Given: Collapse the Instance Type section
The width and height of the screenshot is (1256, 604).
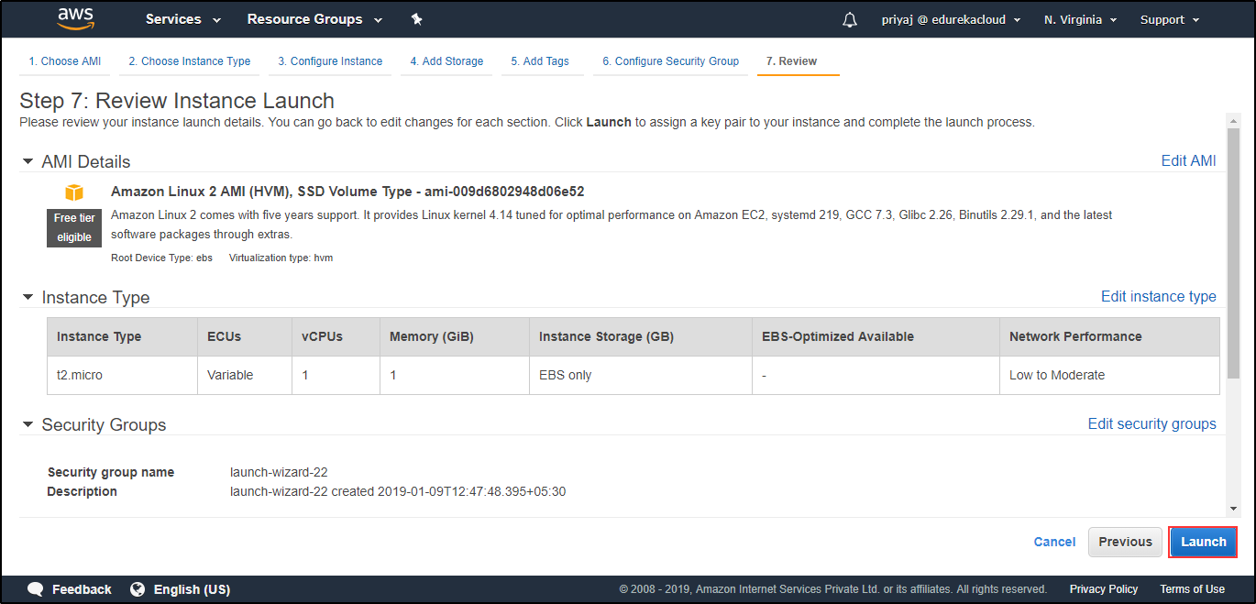Looking at the screenshot, I should [x=28, y=298].
